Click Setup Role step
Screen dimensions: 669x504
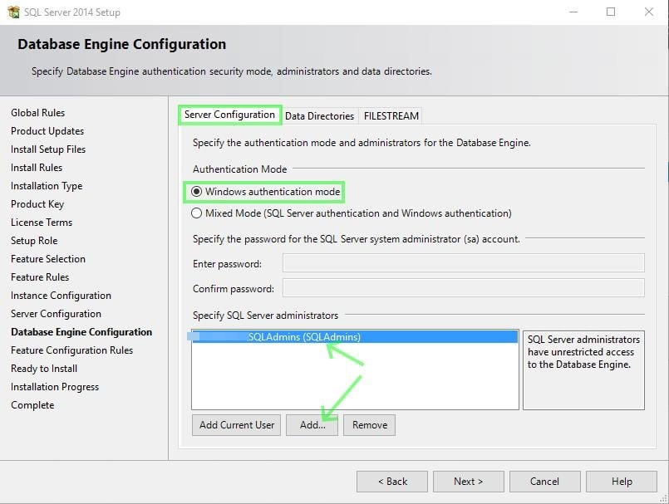(x=34, y=241)
